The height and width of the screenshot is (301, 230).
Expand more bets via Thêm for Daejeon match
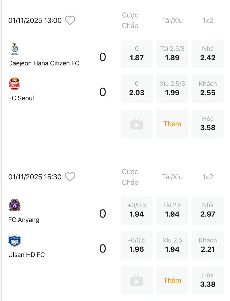pos(172,124)
